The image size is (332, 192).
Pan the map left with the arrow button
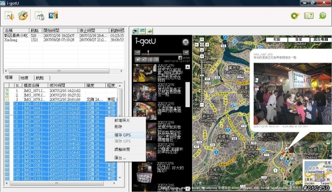[197, 45]
